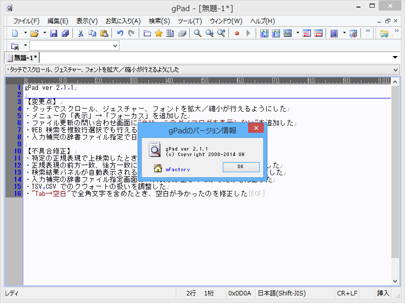
Task: Click the CR+LF line ending status
Action: click(x=347, y=293)
